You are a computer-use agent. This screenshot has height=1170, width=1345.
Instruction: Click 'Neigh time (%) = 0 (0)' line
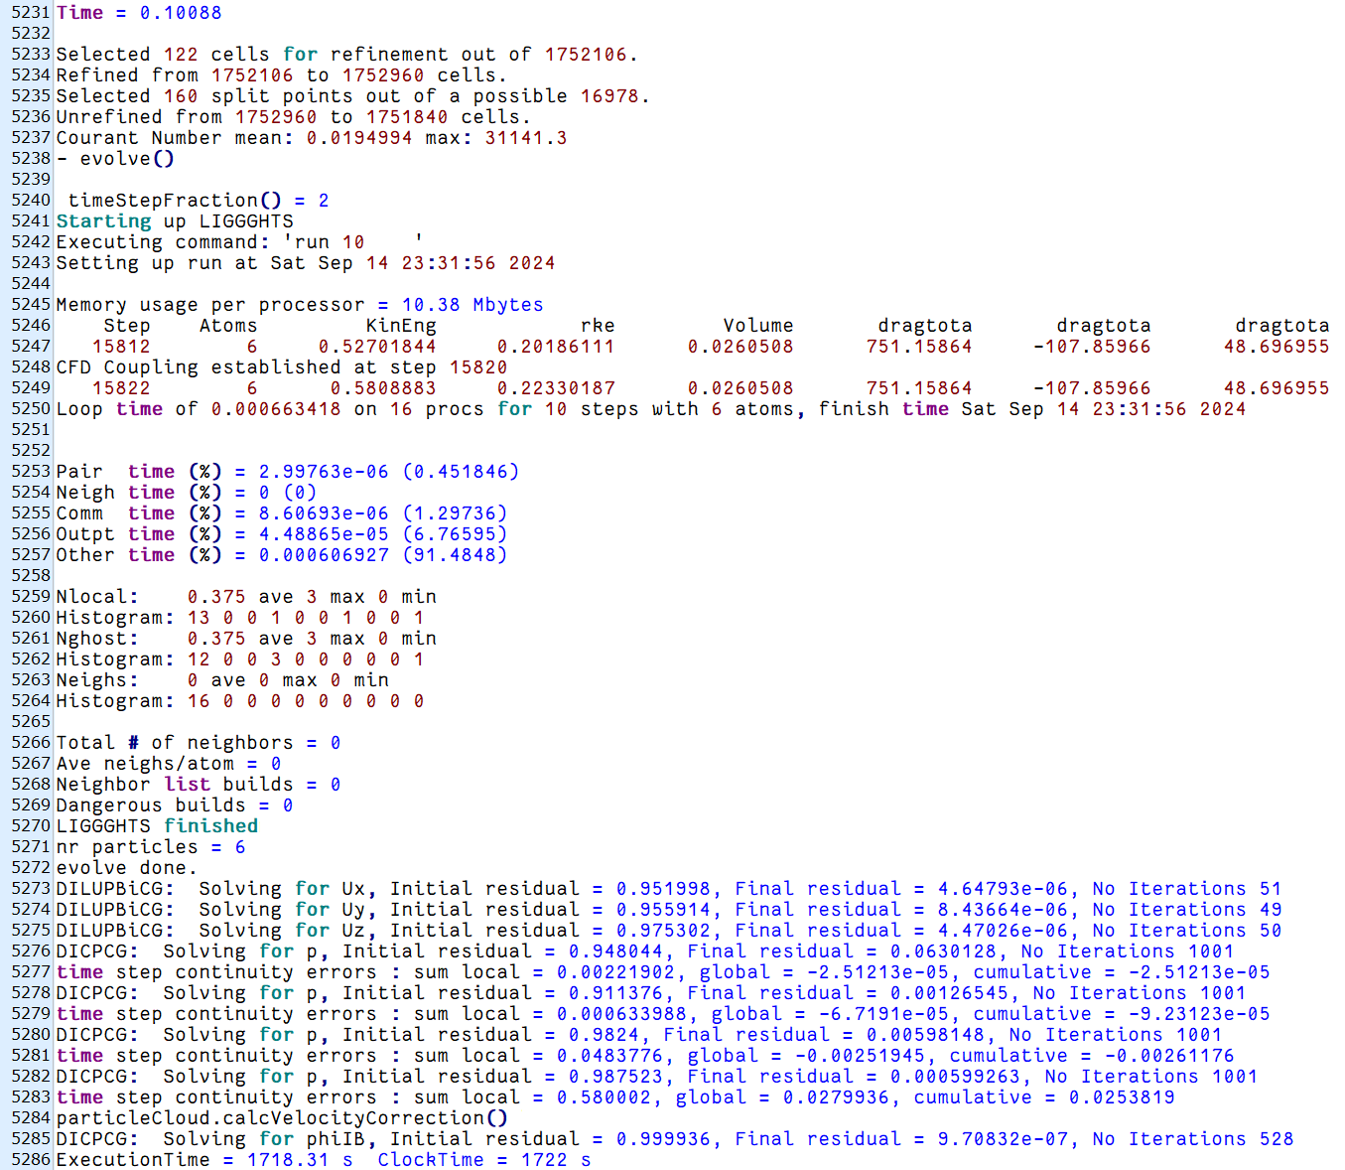(x=187, y=493)
